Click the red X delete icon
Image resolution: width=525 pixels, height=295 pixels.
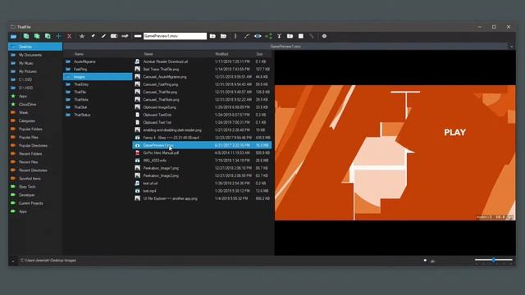(x=69, y=36)
